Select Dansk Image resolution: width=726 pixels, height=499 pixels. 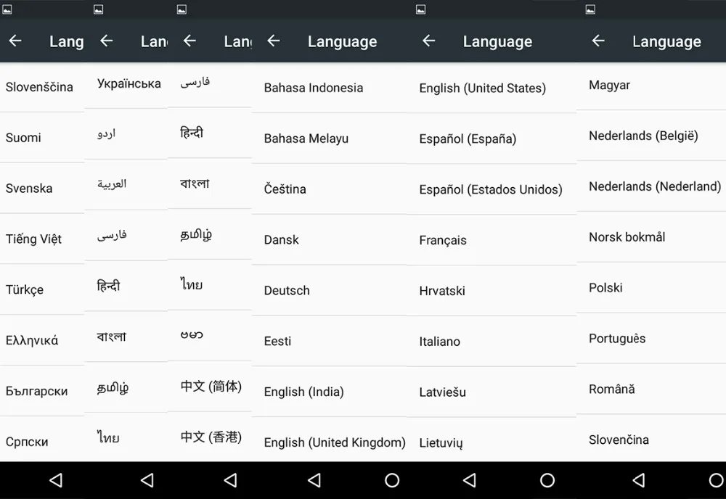tap(329, 239)
